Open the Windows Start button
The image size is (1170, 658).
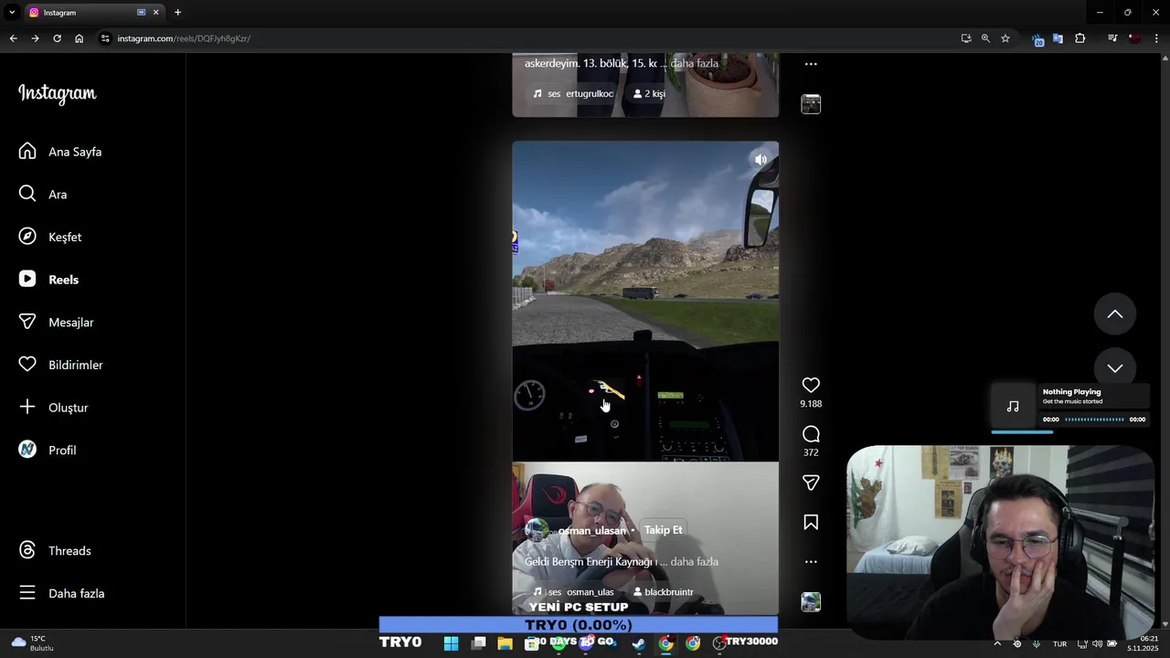(x=451, y=643)
